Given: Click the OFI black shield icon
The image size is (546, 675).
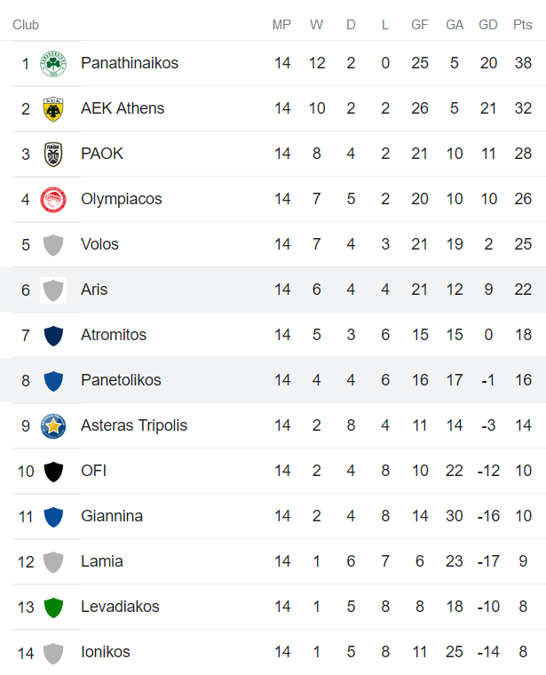Looking at the screenshot, I should 53,472.
